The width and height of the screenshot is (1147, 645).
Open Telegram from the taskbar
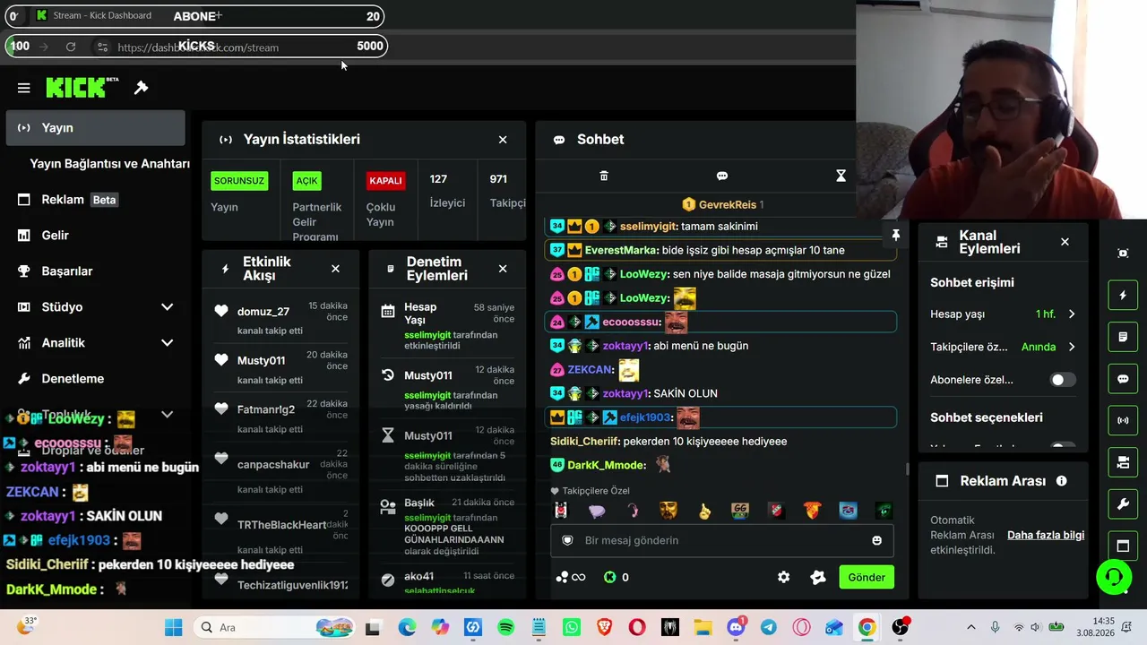pos(768,627)
